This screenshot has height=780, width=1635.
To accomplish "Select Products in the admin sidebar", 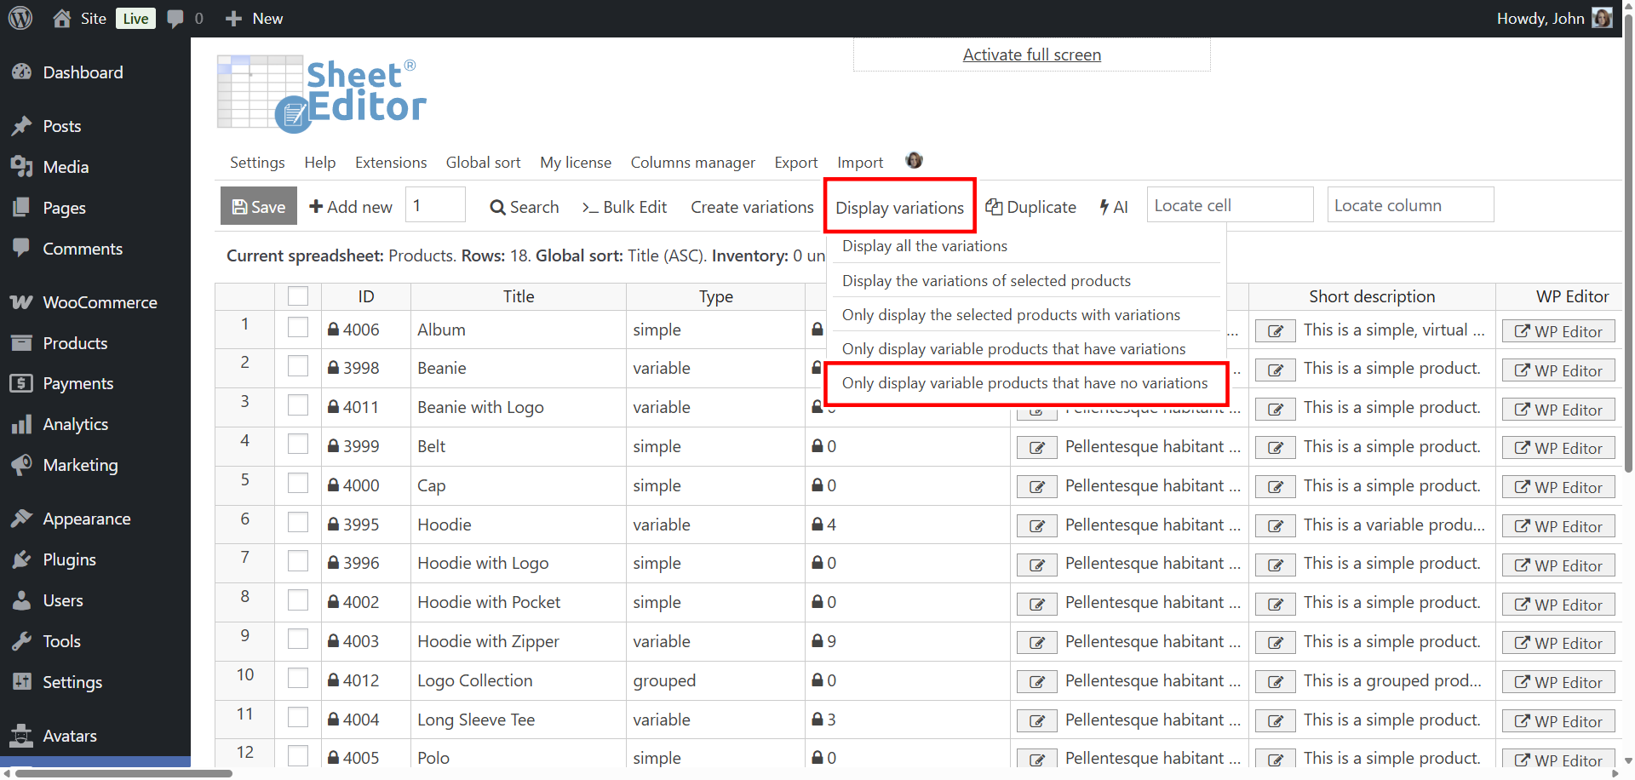I will pos(75,342).
